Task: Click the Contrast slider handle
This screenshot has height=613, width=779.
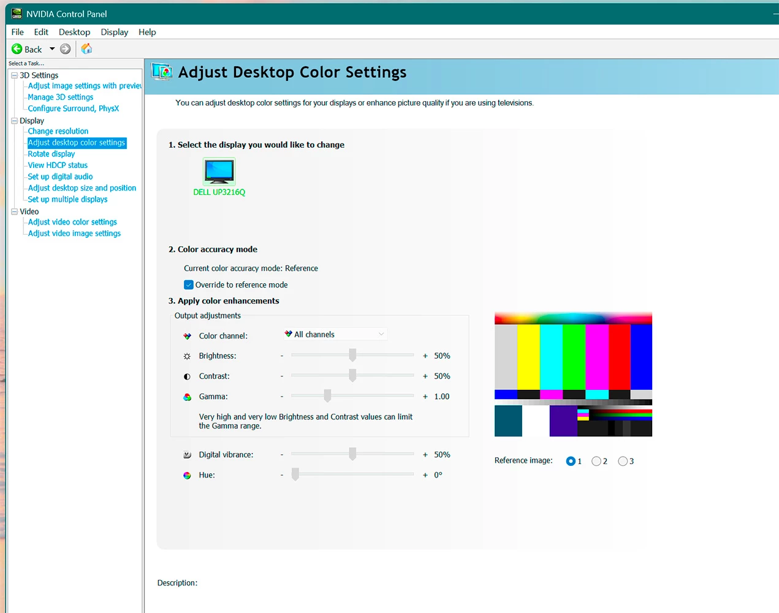Action: pos(352,375)
